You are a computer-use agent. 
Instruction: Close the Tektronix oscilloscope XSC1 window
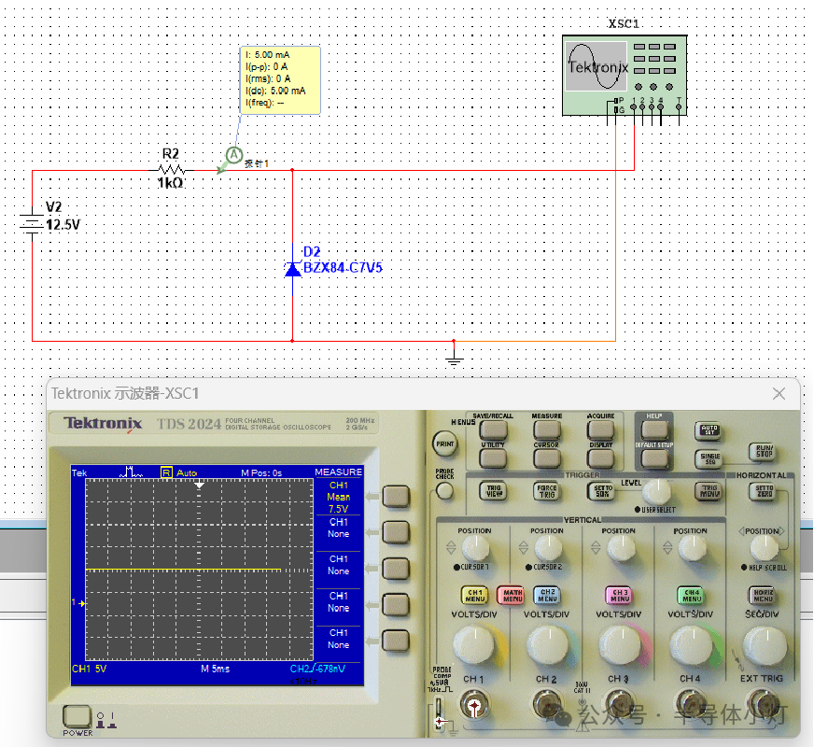[x=779, y=393]
